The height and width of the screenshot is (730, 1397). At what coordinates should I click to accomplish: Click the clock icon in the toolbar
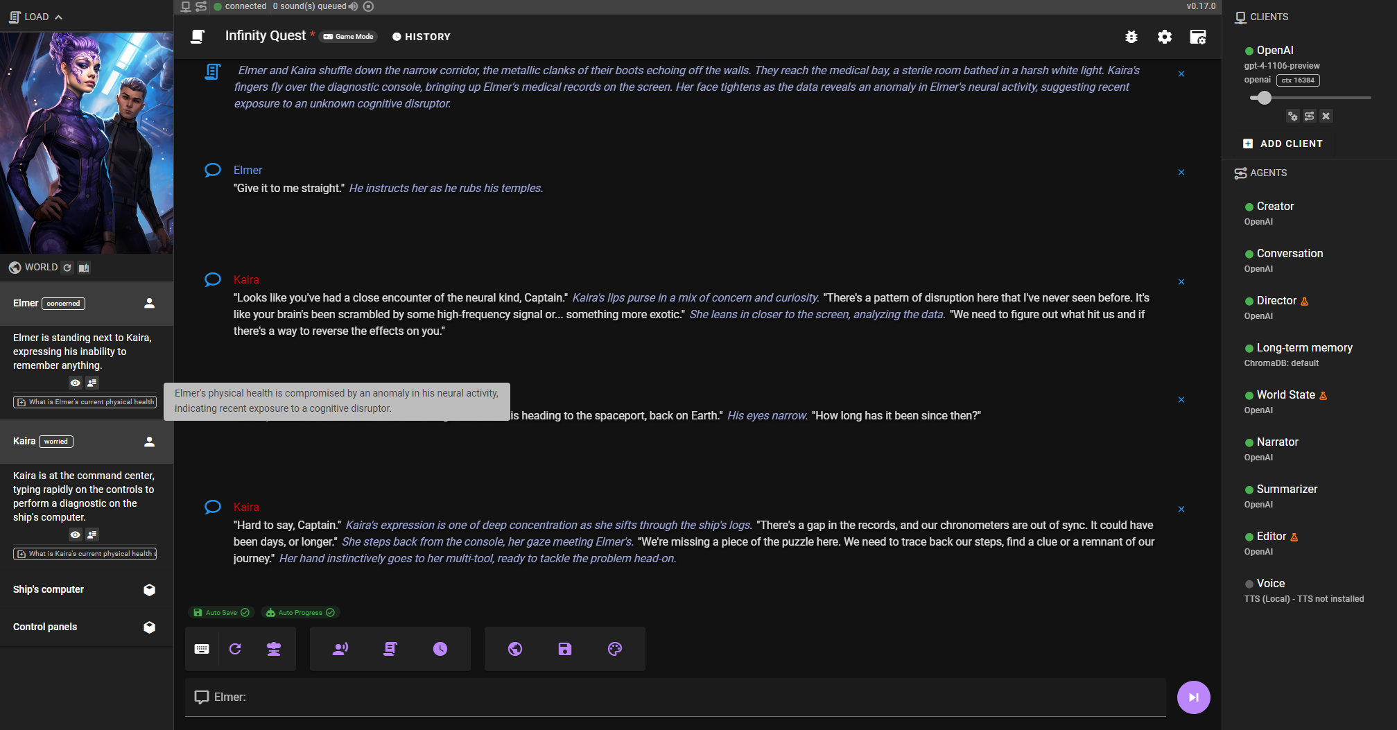[x=441, y=649]
